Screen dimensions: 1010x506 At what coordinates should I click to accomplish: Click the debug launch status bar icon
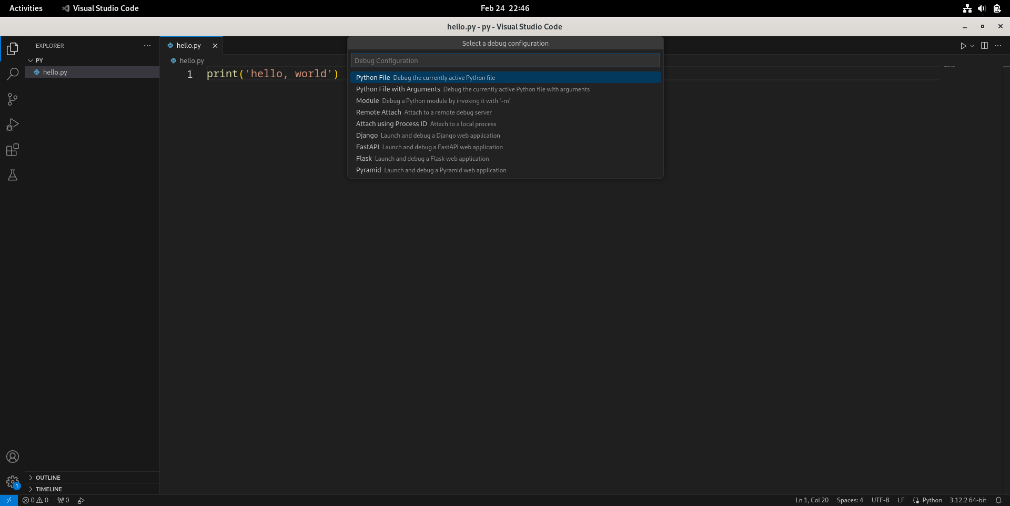click(x=81, y=500)
